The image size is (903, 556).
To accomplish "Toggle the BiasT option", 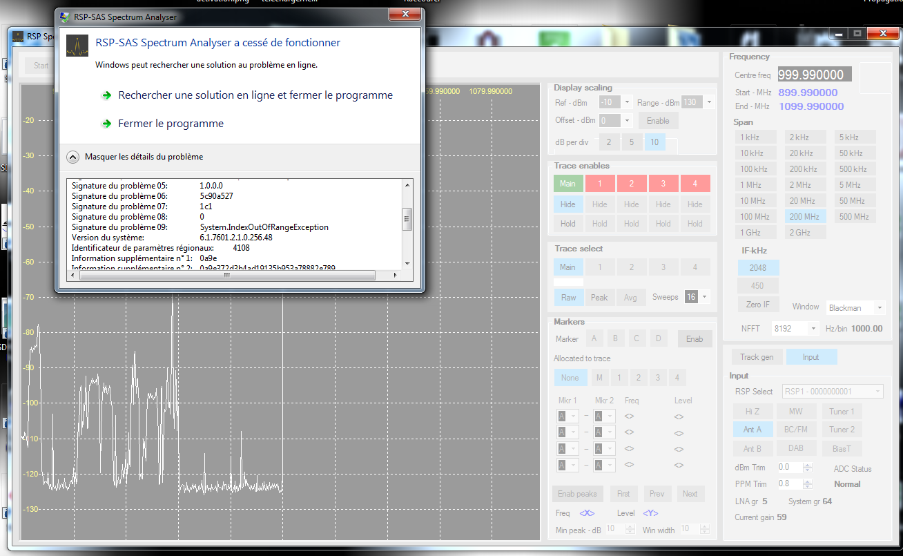I will [842, 448].
